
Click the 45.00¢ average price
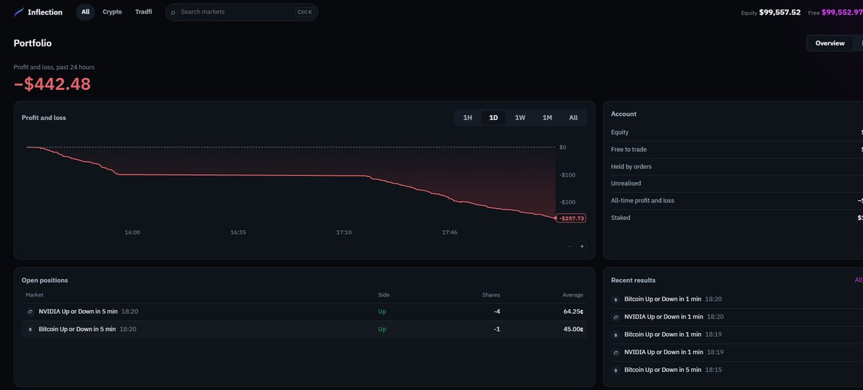[x=573, y=329]
